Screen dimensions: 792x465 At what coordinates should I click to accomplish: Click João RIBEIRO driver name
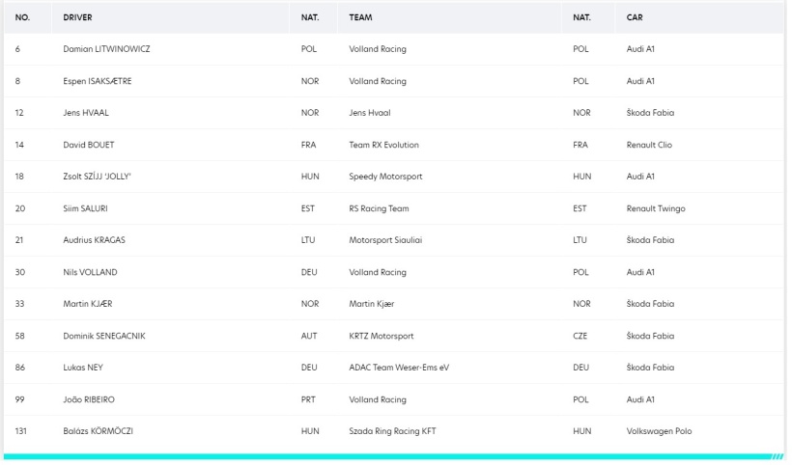[89, 399]
